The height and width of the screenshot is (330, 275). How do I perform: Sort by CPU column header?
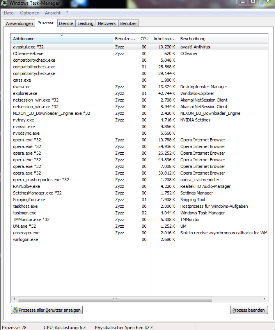point(144,39)
